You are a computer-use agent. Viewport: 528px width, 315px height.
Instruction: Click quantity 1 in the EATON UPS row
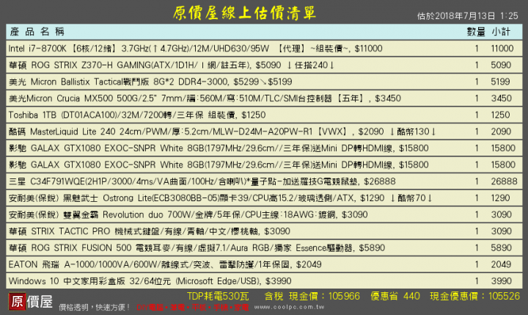tap(477, 264)
